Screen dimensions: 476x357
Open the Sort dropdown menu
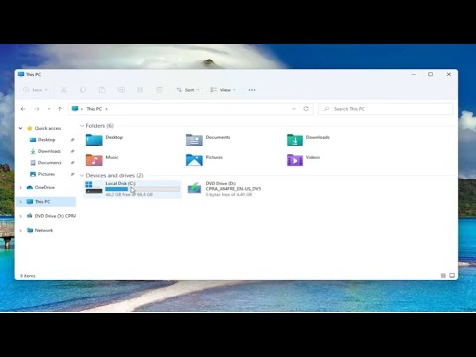[187, 90]
